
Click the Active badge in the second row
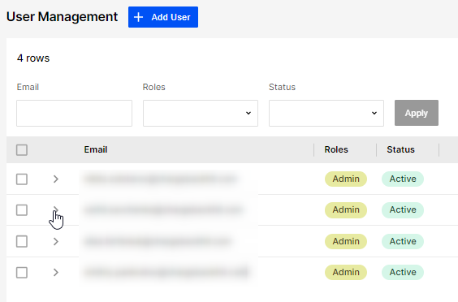[x=403, y=209]
